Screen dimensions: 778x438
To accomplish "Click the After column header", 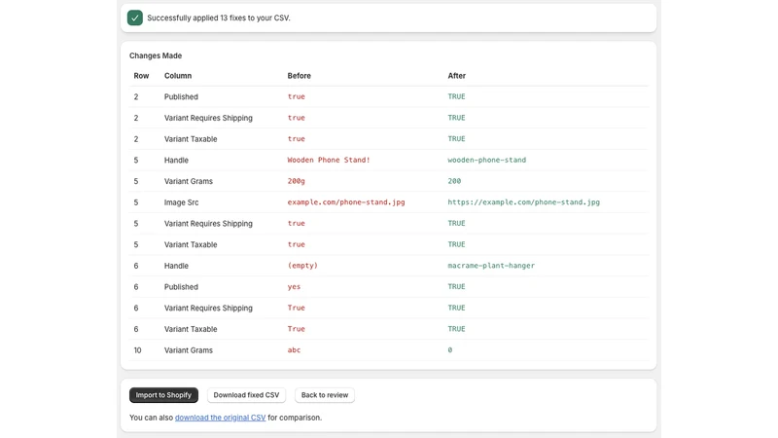I will (457, 76).
